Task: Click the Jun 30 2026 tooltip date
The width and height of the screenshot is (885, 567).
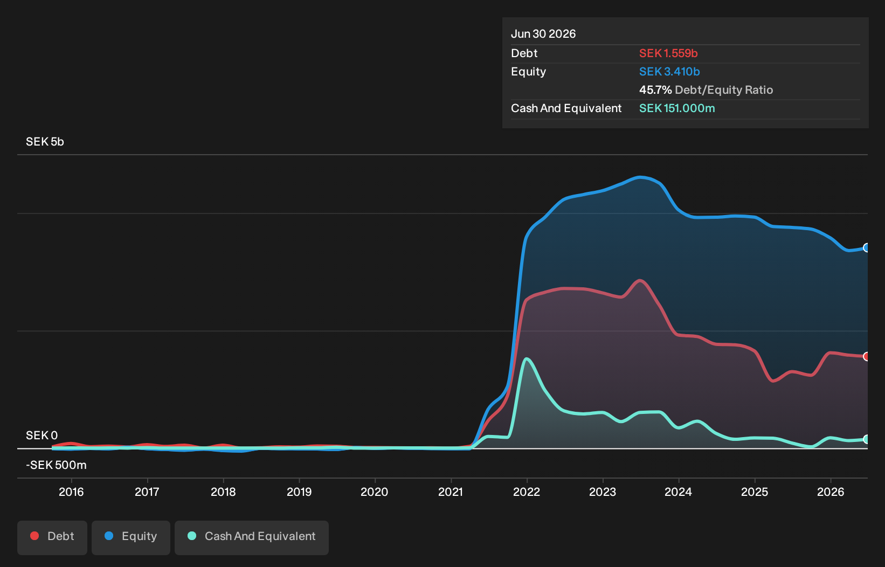Action: tap(543, 34)
